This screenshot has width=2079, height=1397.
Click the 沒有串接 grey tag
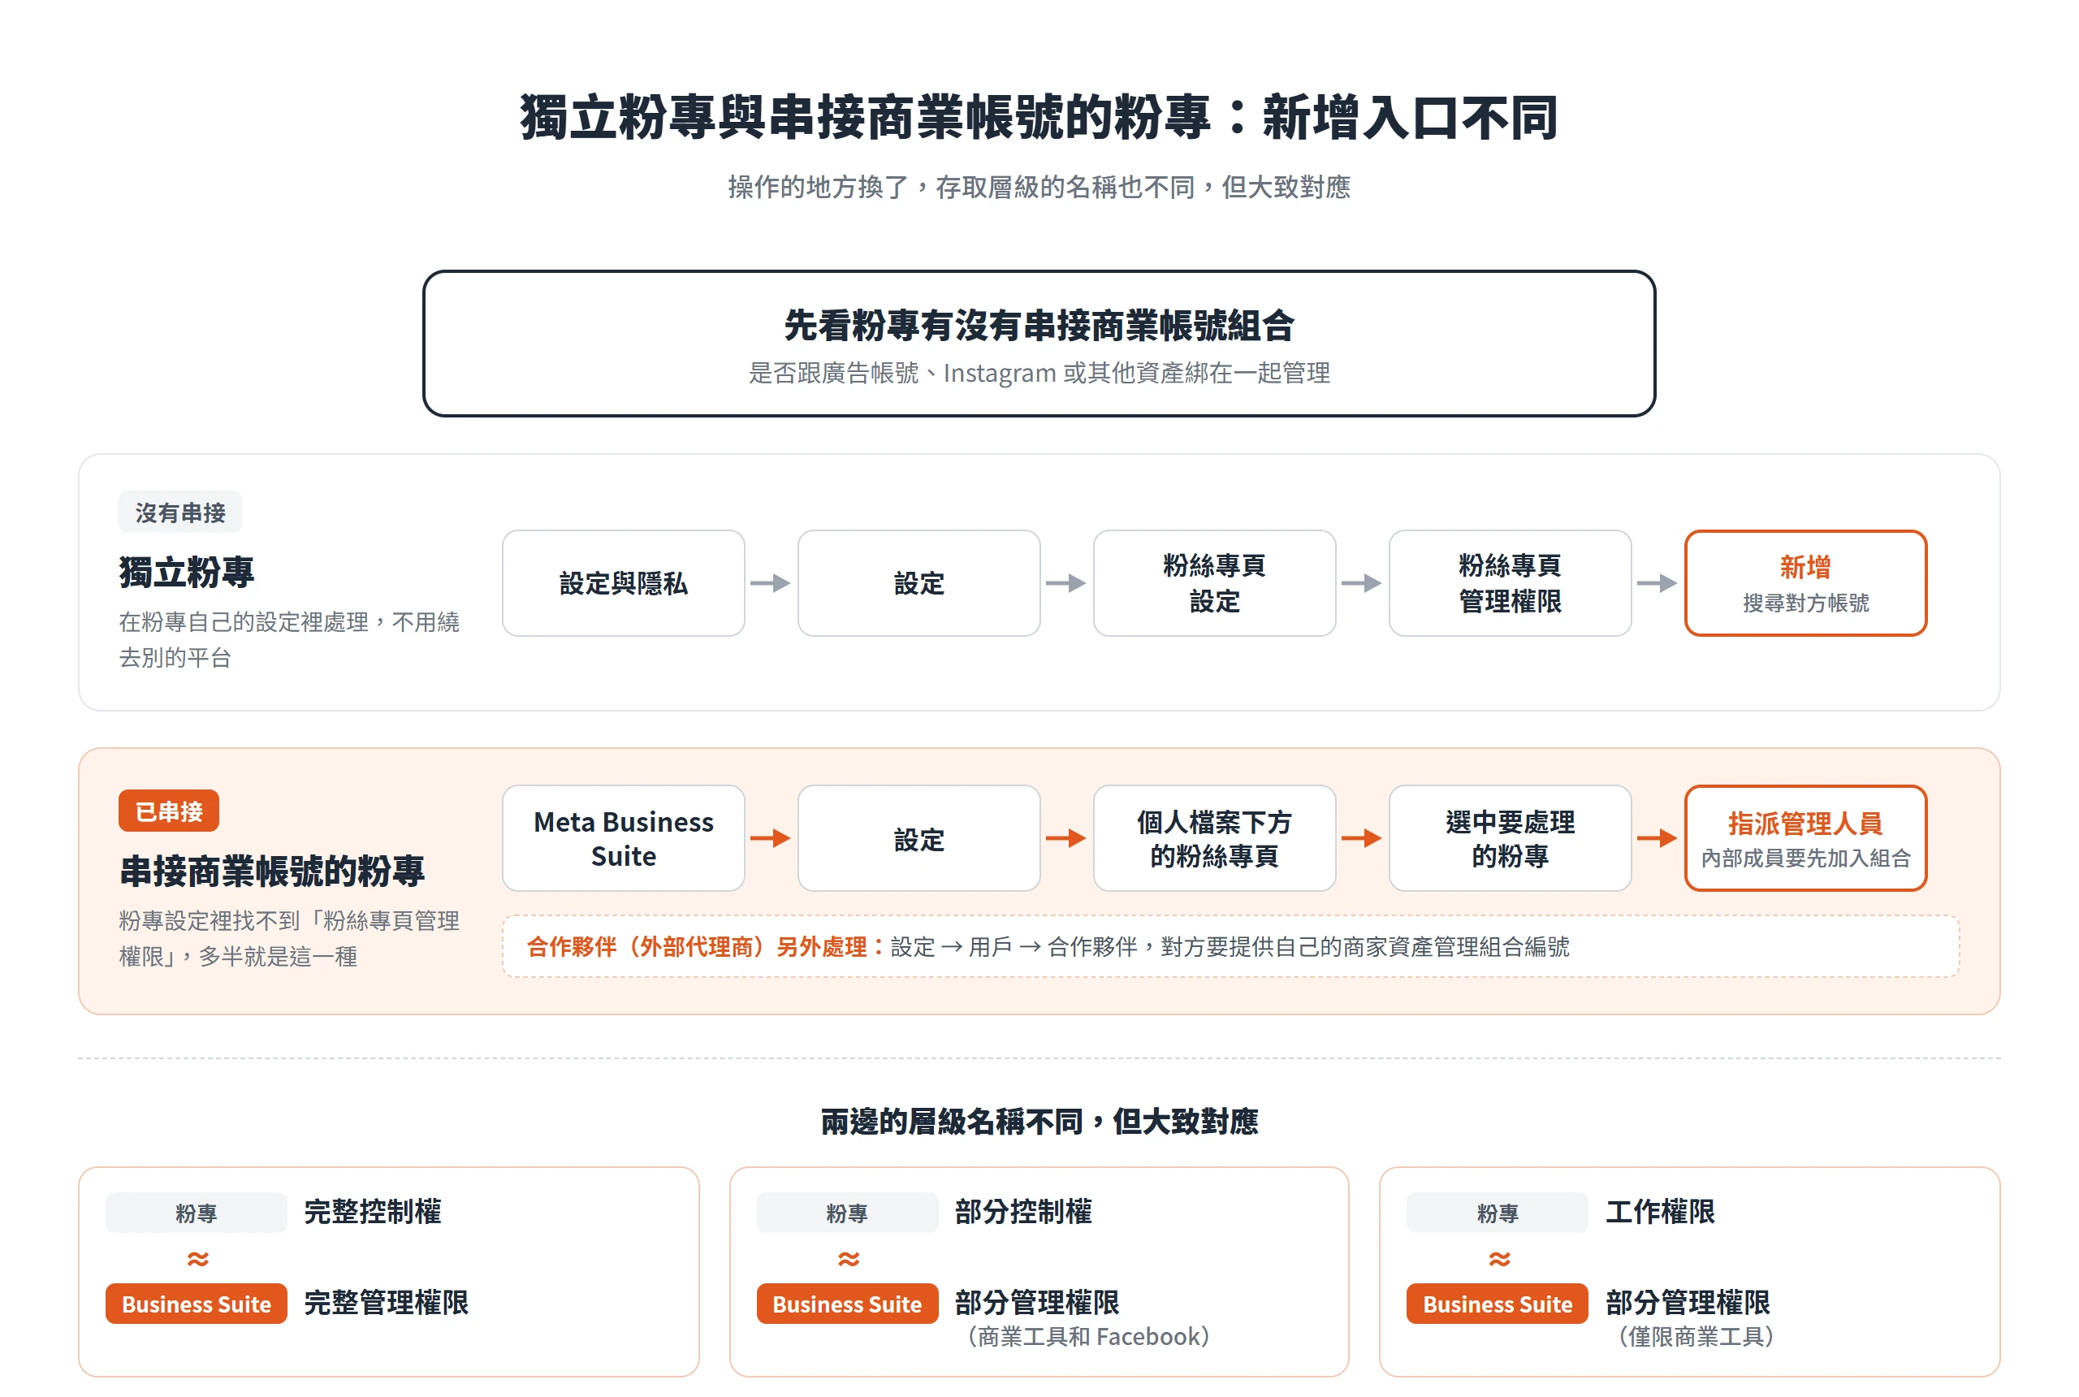pos(180,513)
